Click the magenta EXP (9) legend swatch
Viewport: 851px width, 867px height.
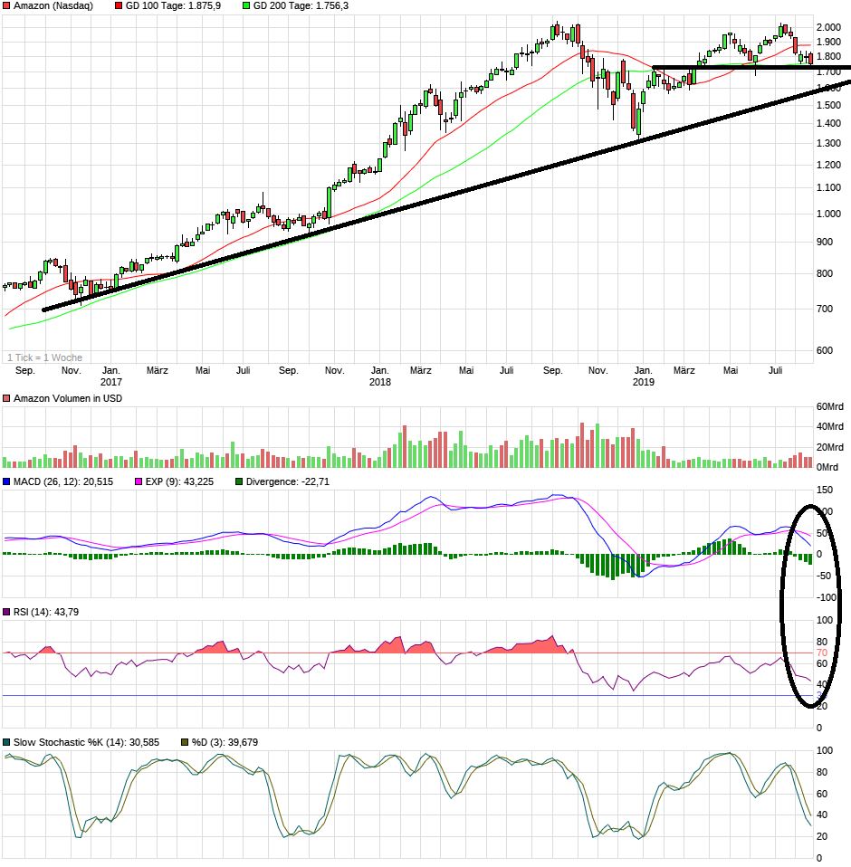(139, 481)
